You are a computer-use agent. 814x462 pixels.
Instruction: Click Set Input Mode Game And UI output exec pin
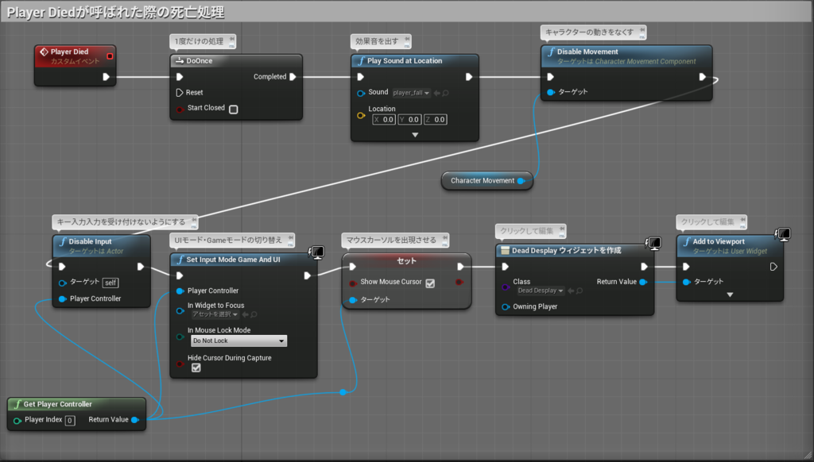click(x=308, y=275)
